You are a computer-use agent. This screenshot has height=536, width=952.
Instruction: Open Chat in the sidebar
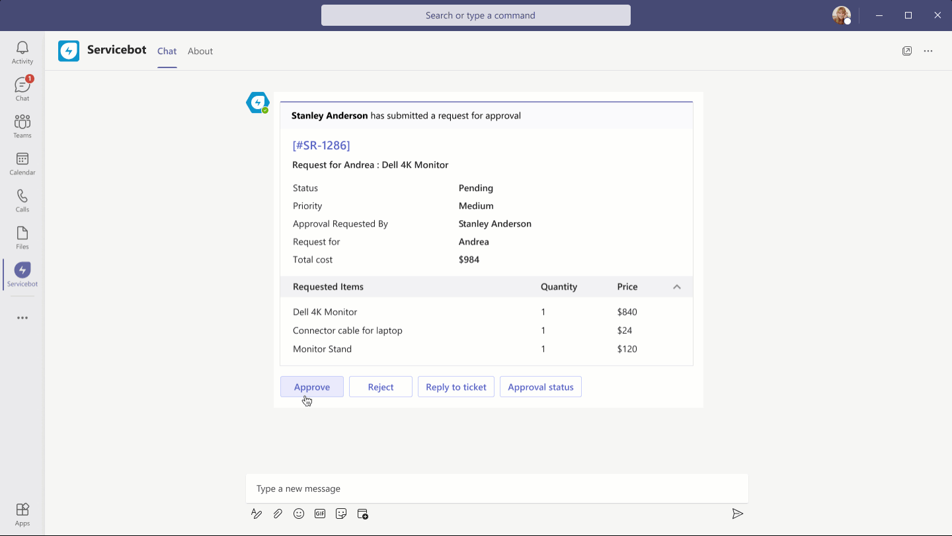tap(22, 89)
